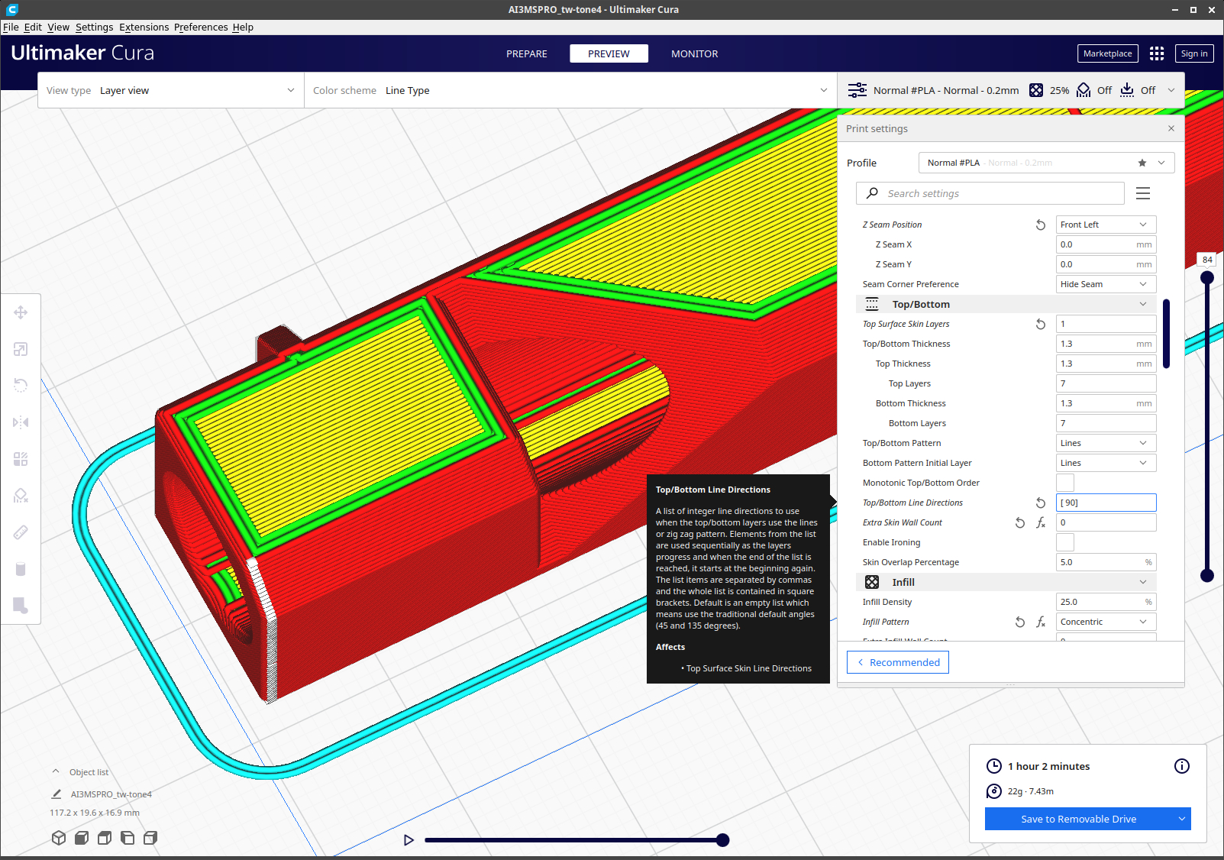
Task: Open the Settings menu
Action: coord(95,27)
